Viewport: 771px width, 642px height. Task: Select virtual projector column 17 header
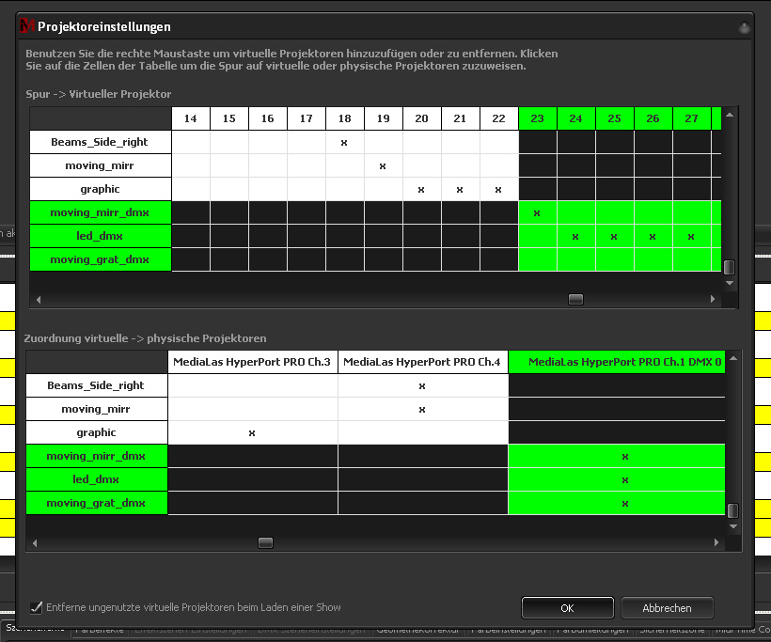click(307, 118)
